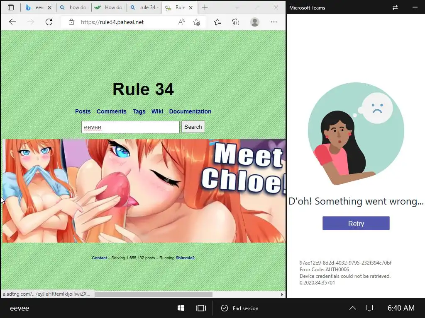Click the Teams swap arrows icon

pyautogui.click(x=395, y=7)
